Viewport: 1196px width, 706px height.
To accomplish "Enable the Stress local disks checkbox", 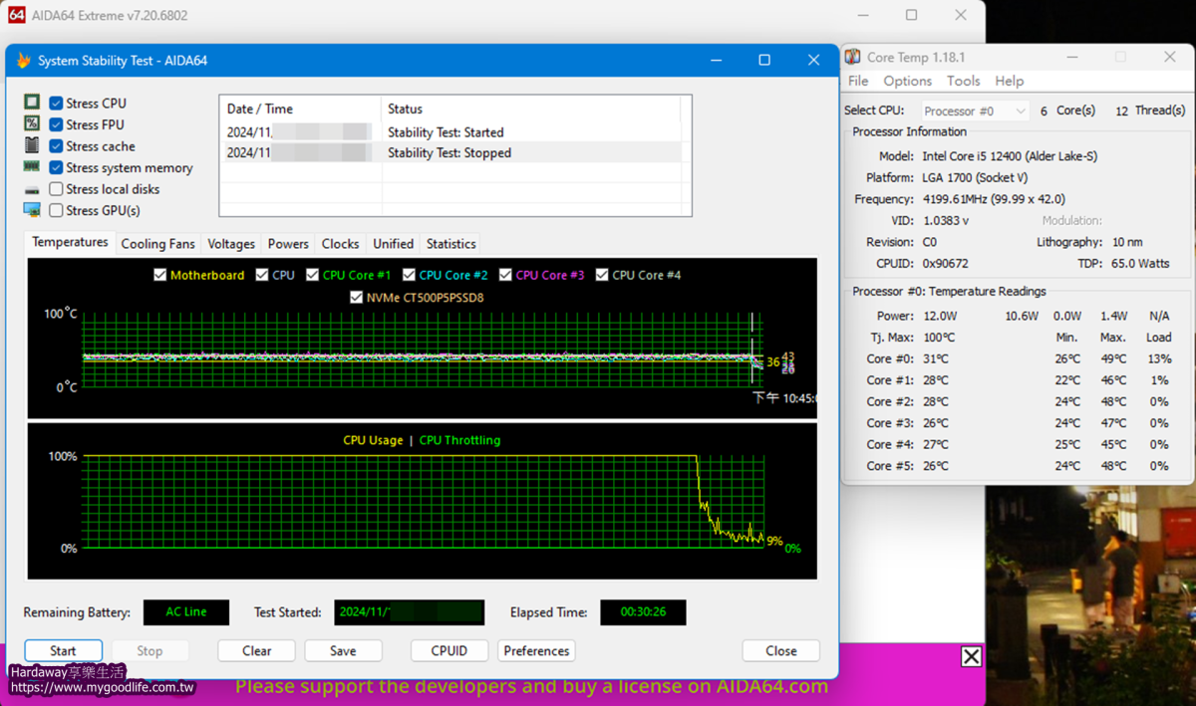I will (57, 189).
